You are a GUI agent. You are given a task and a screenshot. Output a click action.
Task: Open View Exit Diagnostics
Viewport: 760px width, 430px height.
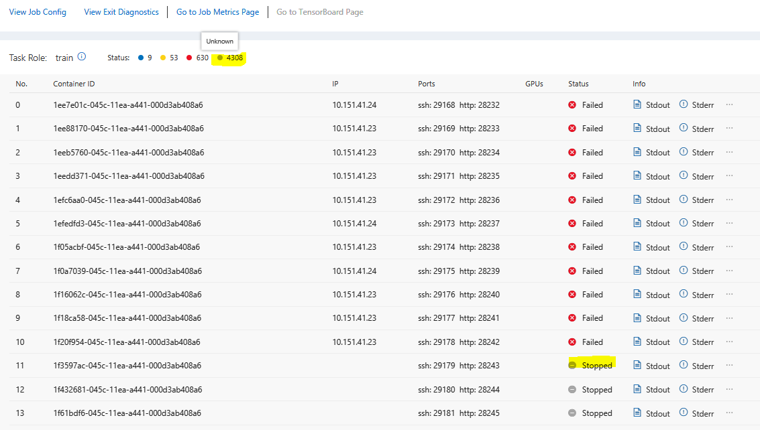tap(121, 12)
